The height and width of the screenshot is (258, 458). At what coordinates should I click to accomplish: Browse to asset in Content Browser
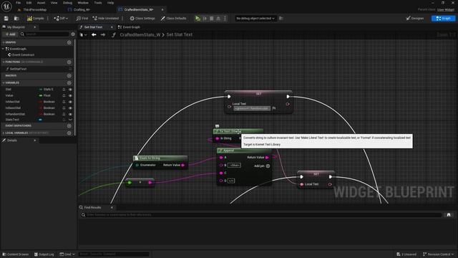tap(16, 19)
